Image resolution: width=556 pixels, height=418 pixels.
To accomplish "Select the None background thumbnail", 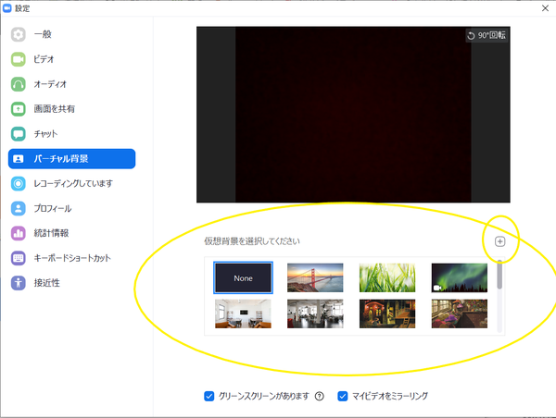I will pos(243,277).
